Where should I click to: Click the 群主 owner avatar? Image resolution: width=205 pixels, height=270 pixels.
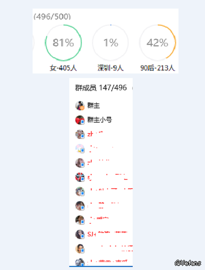pos(79,106)
